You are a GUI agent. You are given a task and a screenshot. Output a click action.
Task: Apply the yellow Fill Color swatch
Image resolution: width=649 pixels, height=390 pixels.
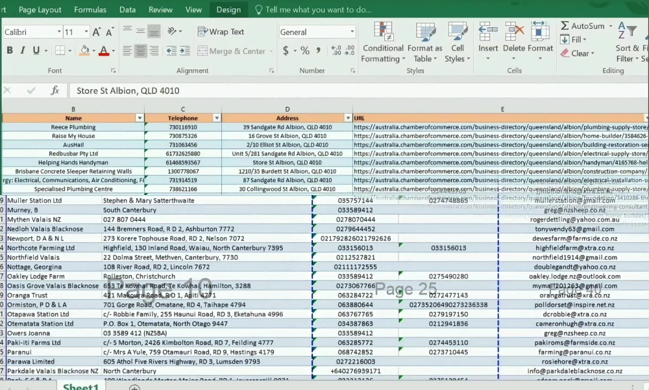84,51
